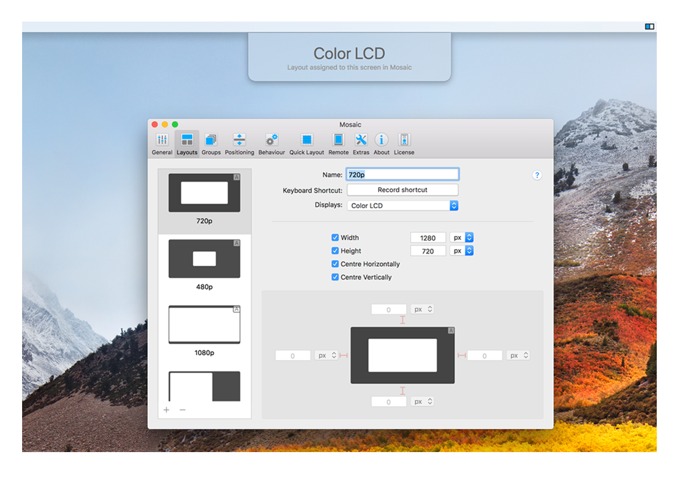This screenshot has height=477, width=680.
Task: Open the General preferences pane
Action: tap(162, 144)
